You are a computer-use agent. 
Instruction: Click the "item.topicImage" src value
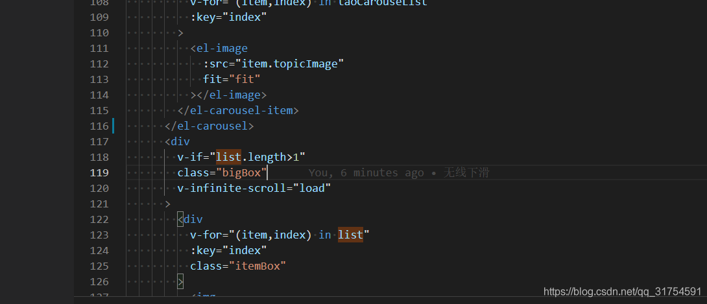click(289, 64)
